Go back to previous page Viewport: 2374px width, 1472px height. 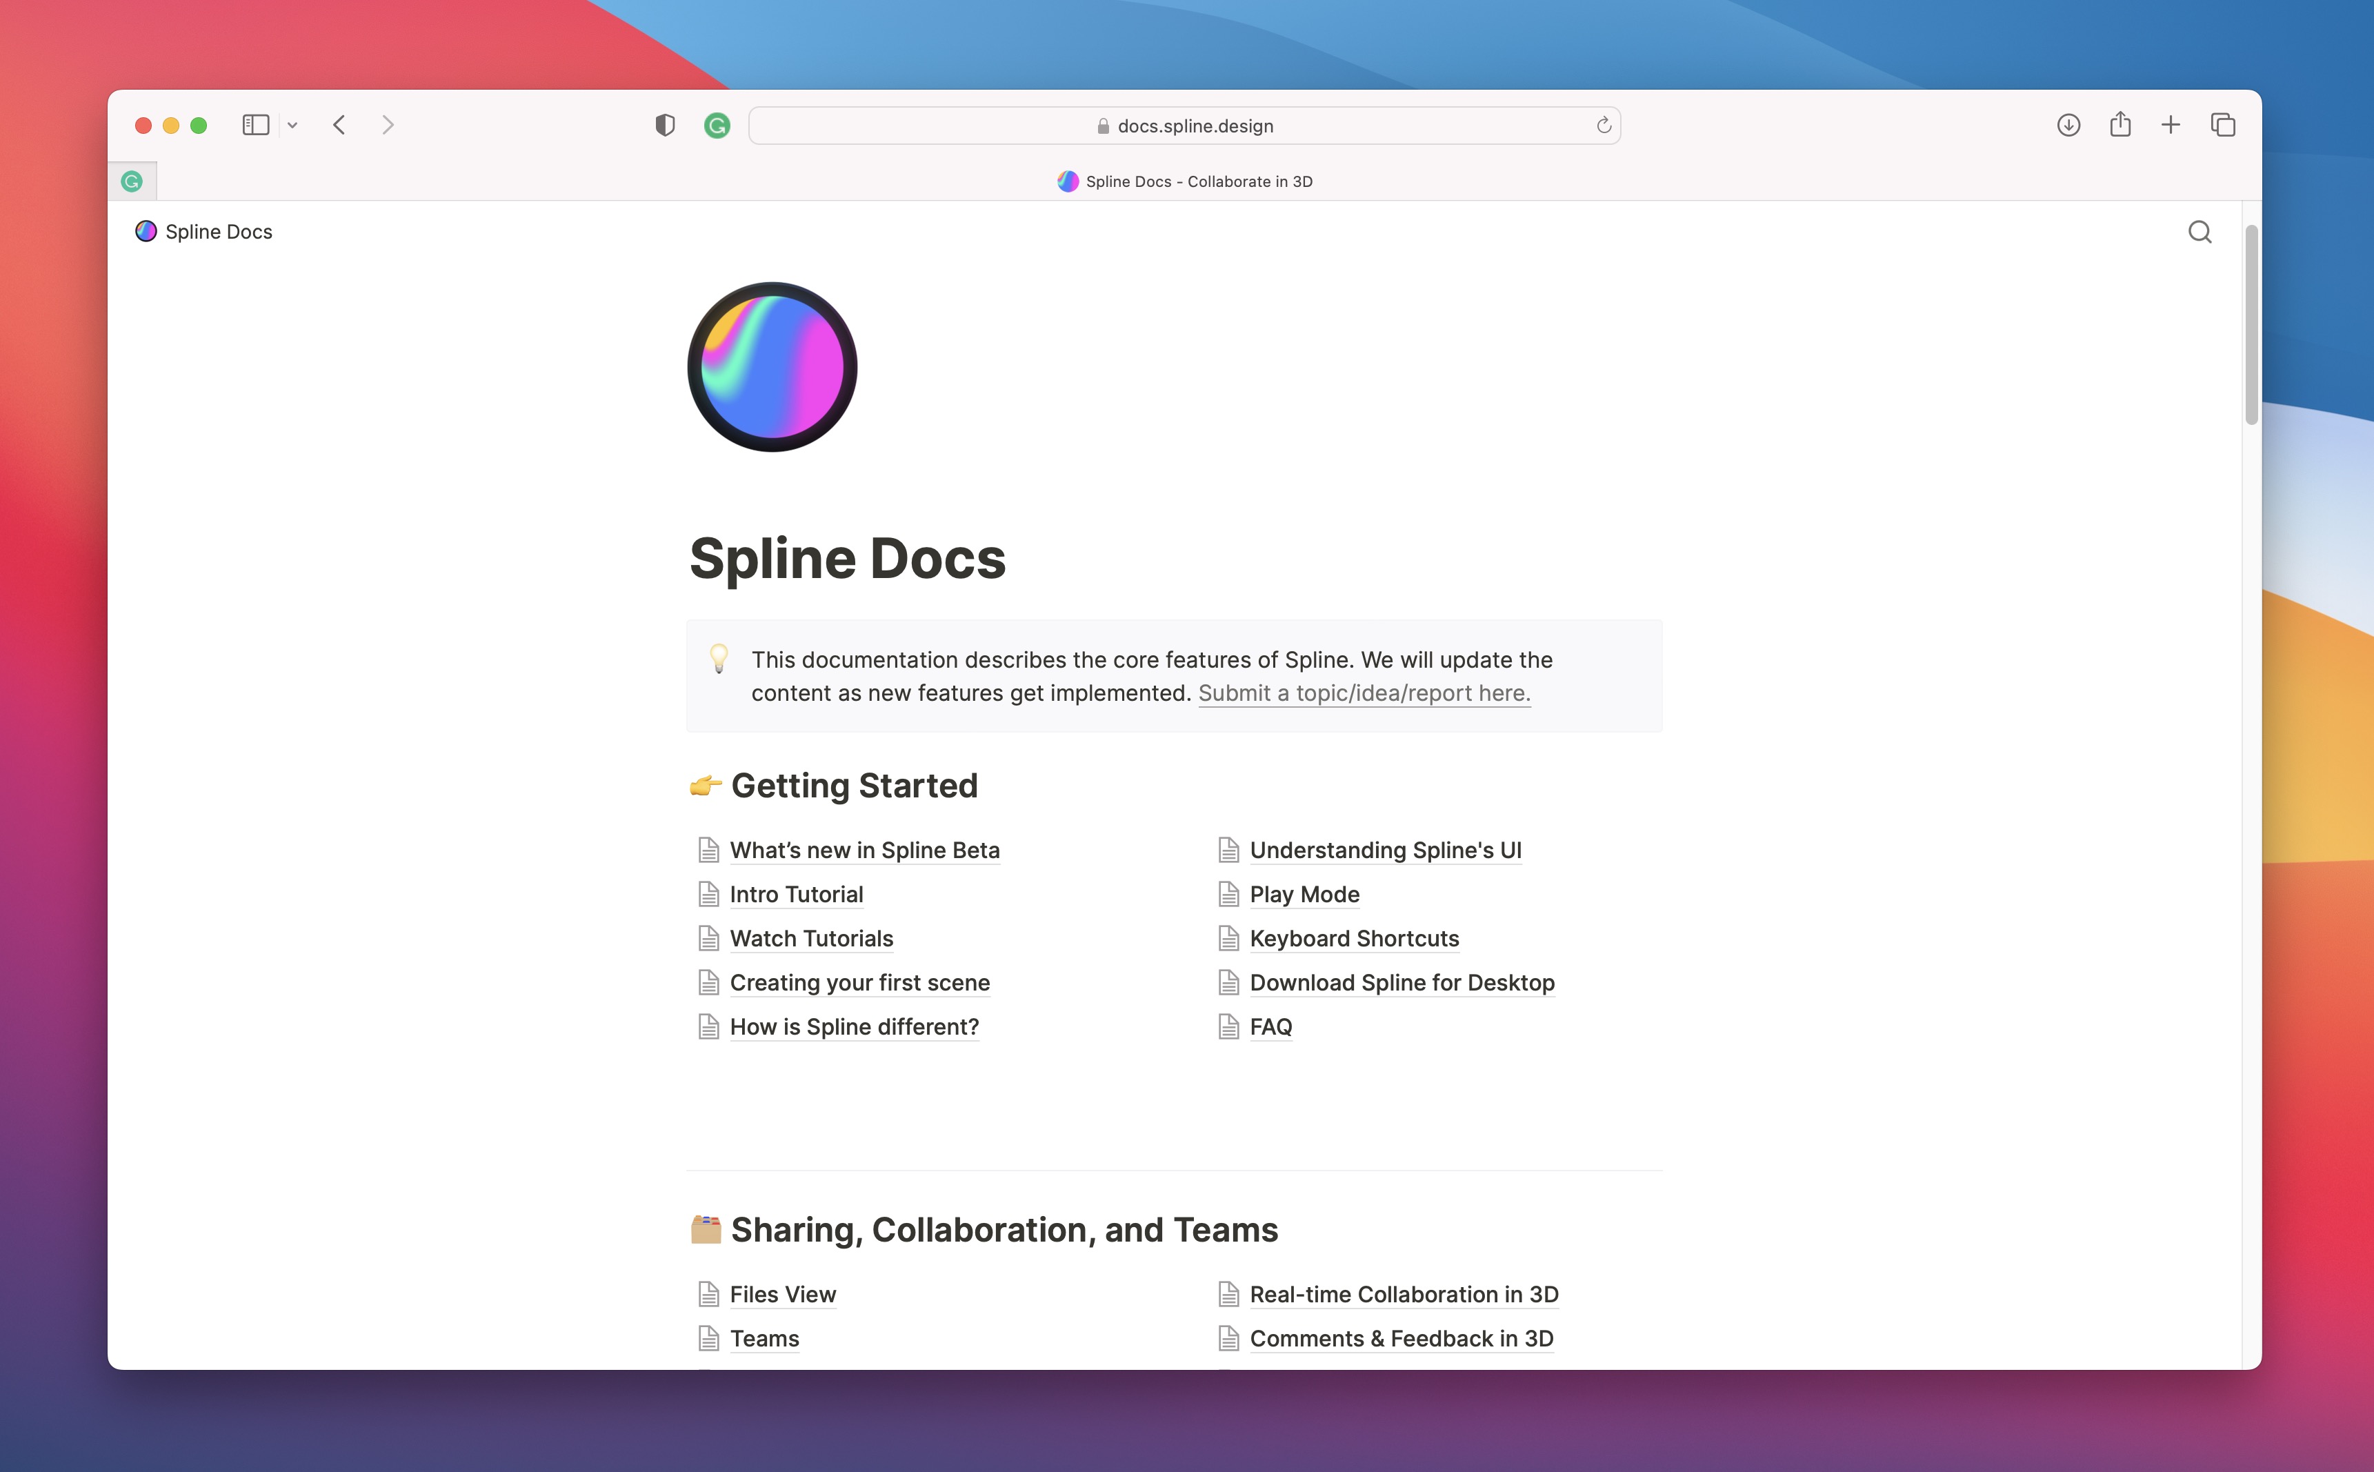coord(339,125)
